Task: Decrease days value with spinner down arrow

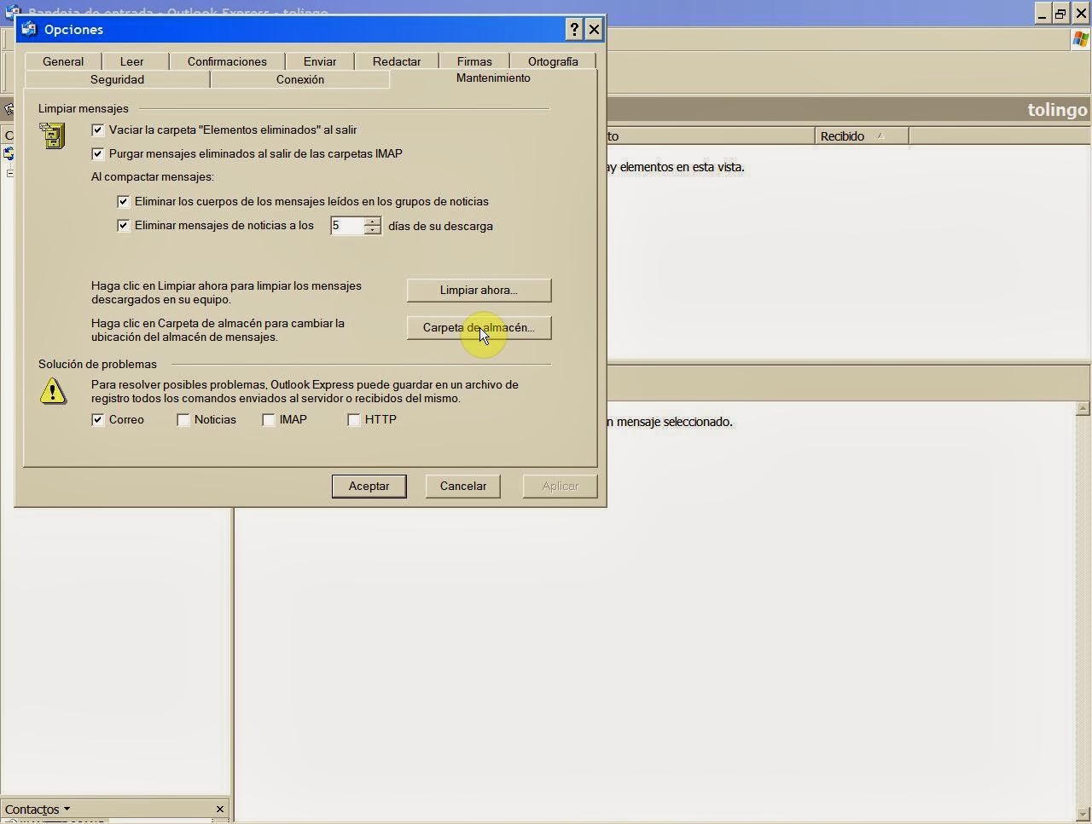Action: coord(372,230)
